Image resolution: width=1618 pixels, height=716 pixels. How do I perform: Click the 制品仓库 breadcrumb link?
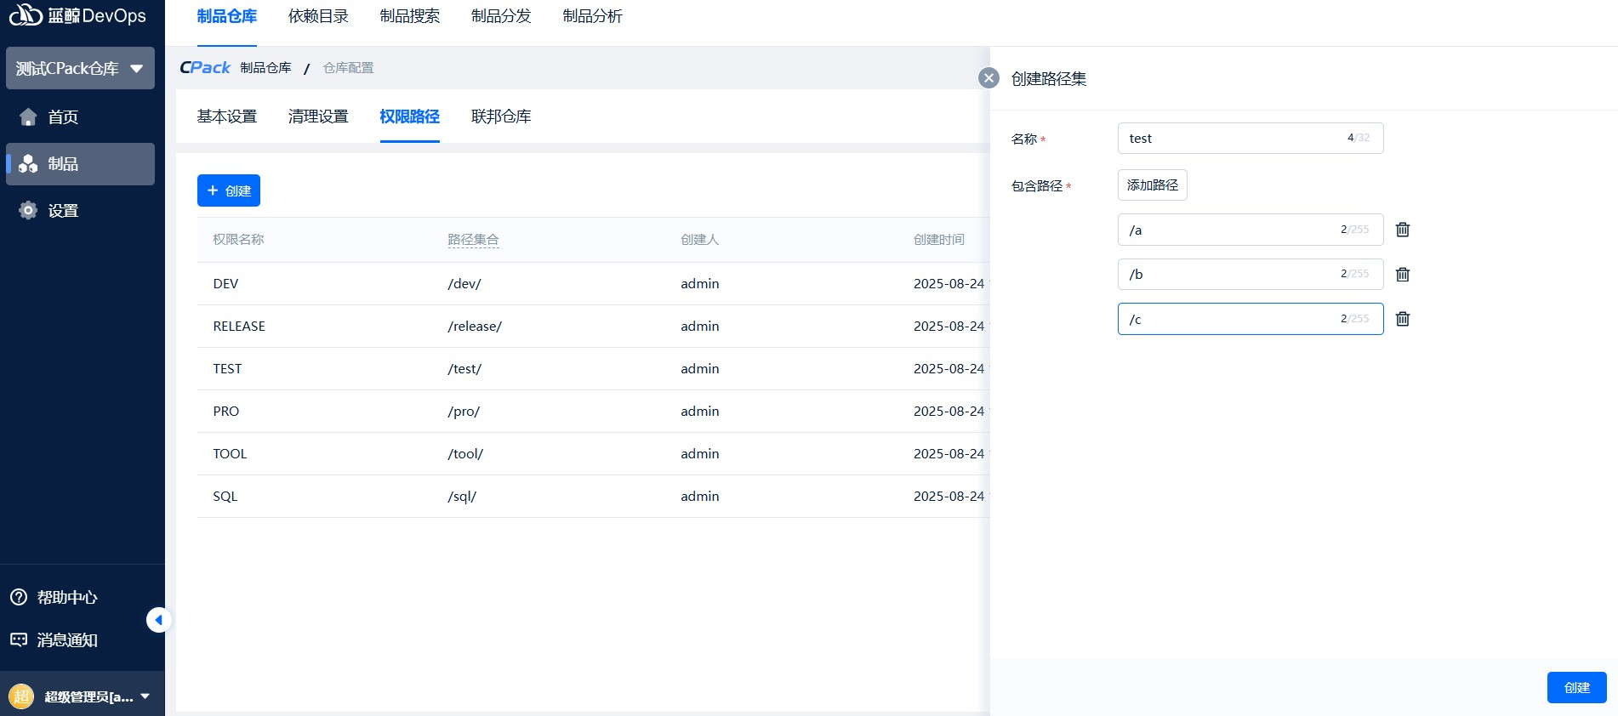pyautogui.click(x=265, y=68)
